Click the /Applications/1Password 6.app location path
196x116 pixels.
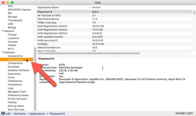click(x=77, y=82)
